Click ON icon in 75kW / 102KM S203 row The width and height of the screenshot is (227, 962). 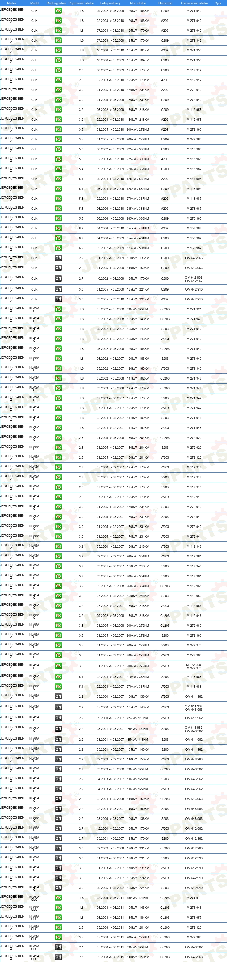(58, 729)
